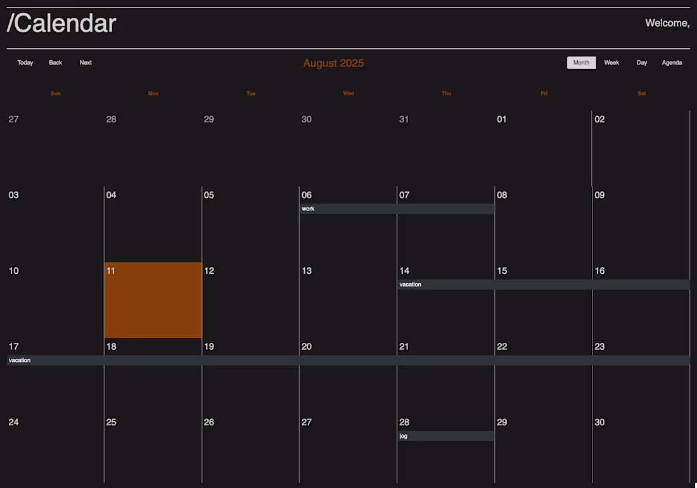Click the Sun column header

point(55,93)
